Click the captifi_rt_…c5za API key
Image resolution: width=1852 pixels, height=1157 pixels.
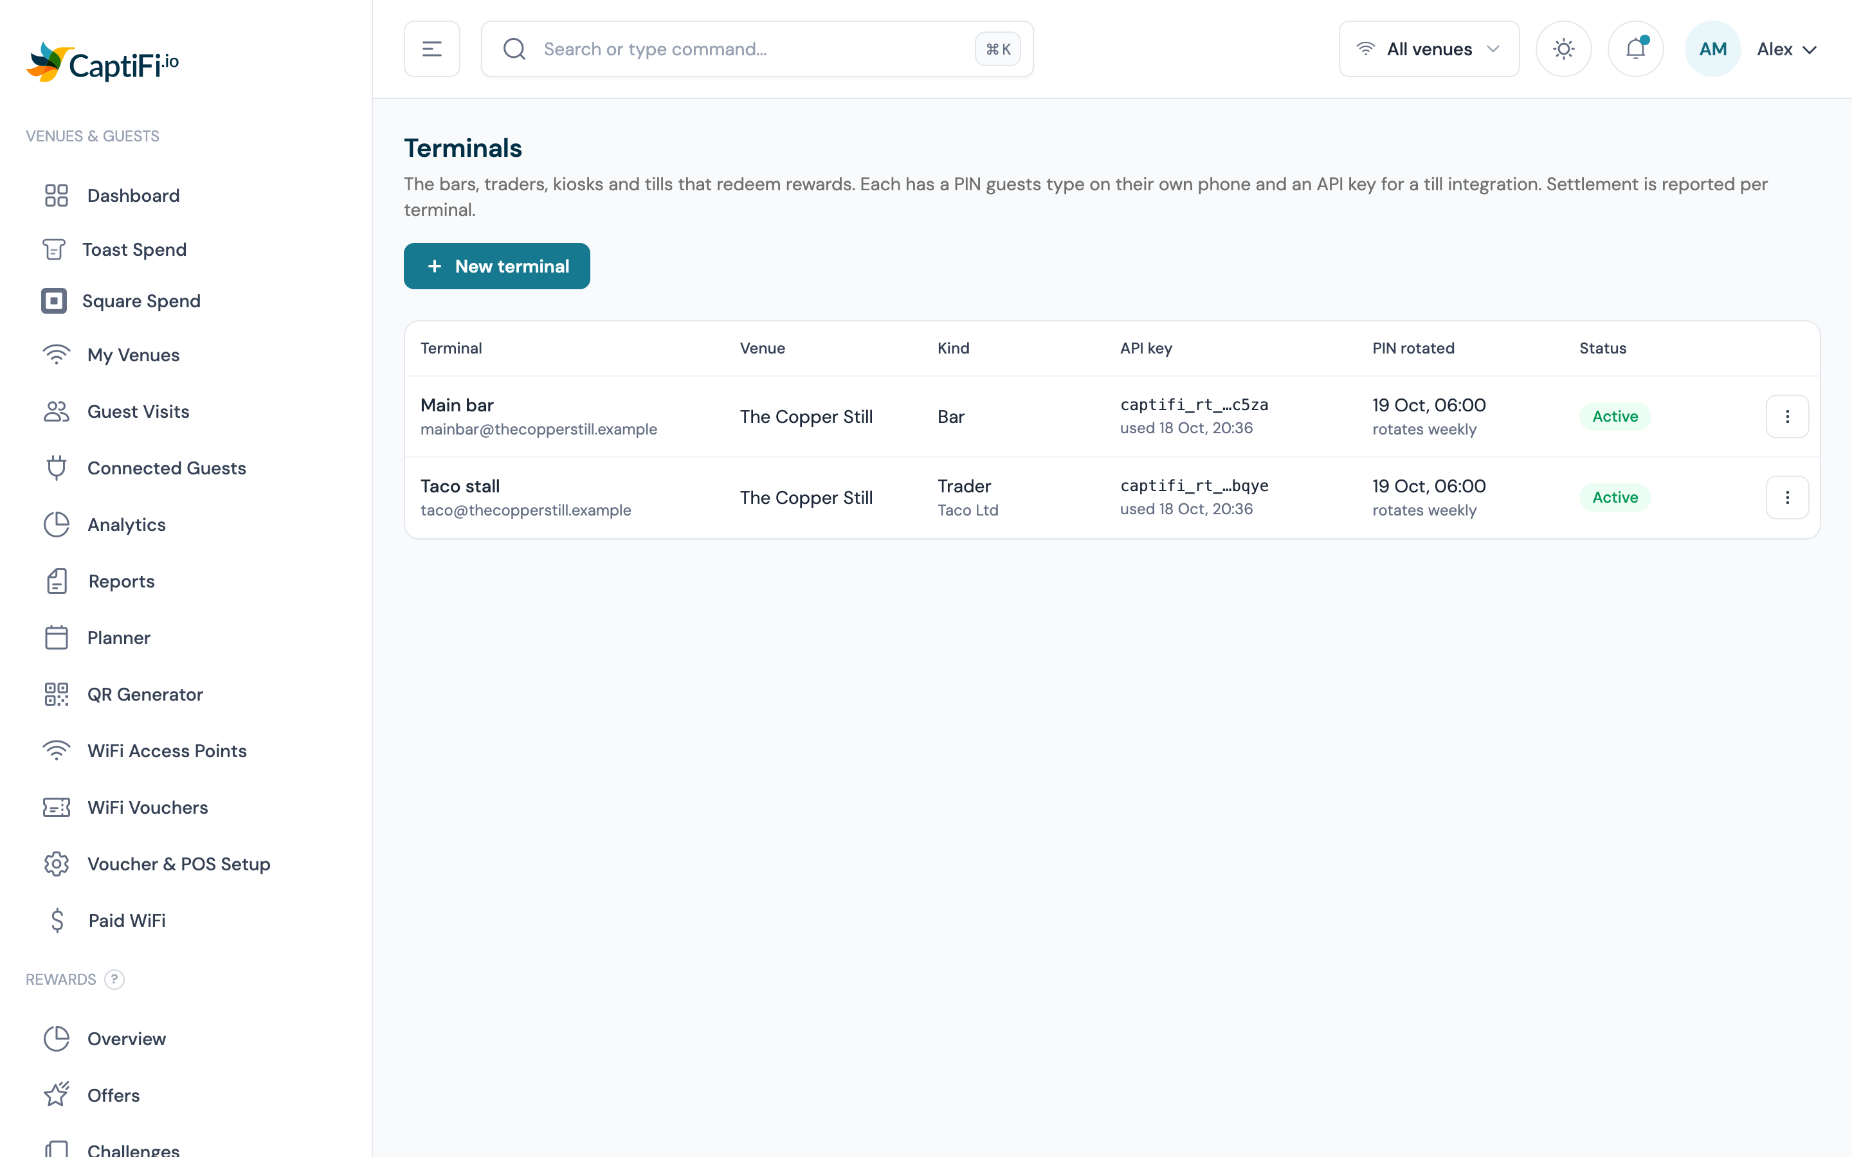[1194, 405]
